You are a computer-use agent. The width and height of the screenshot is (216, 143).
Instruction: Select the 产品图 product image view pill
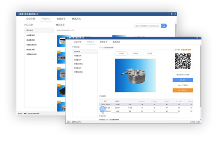click(x=121, y=53)
